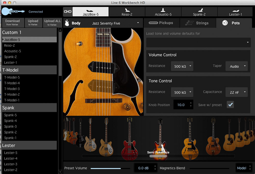Pick the red semi-hollow guitar in the carousel
Viewport: 255px width, 174px height.
click(x=130, y=139)
